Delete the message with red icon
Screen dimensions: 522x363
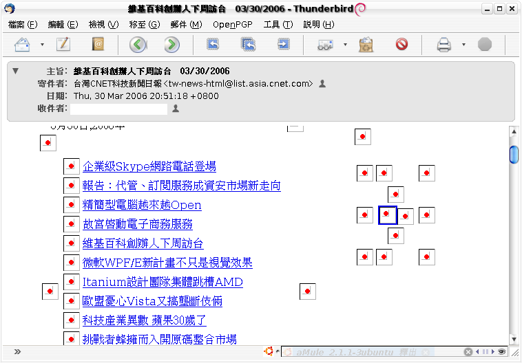[401, 44]
